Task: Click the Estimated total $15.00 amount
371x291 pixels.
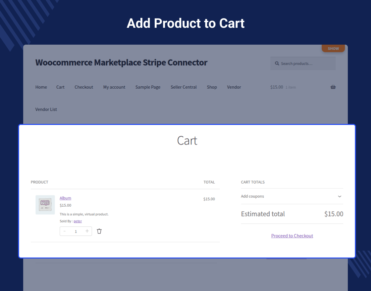Action: (x=334, y=214)
